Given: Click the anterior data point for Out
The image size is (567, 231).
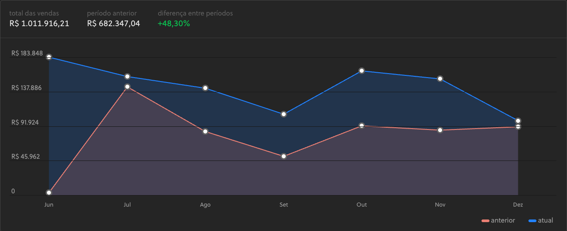Looking at the screenshot, I should pyautogui.click(x=362, y=126).
